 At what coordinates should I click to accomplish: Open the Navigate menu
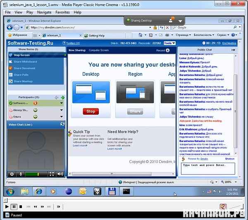tap(44, 12)
